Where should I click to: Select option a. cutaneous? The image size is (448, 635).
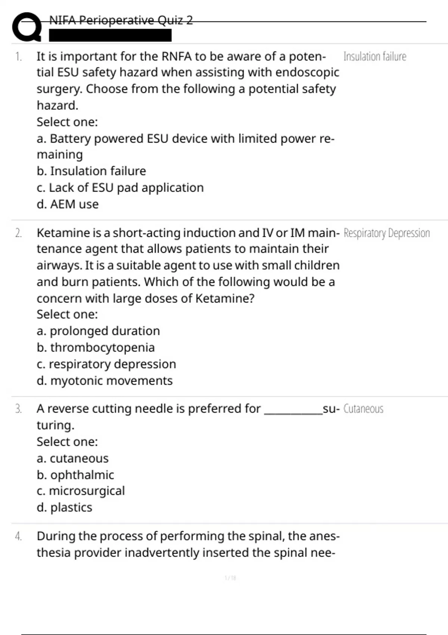point(72,458)
